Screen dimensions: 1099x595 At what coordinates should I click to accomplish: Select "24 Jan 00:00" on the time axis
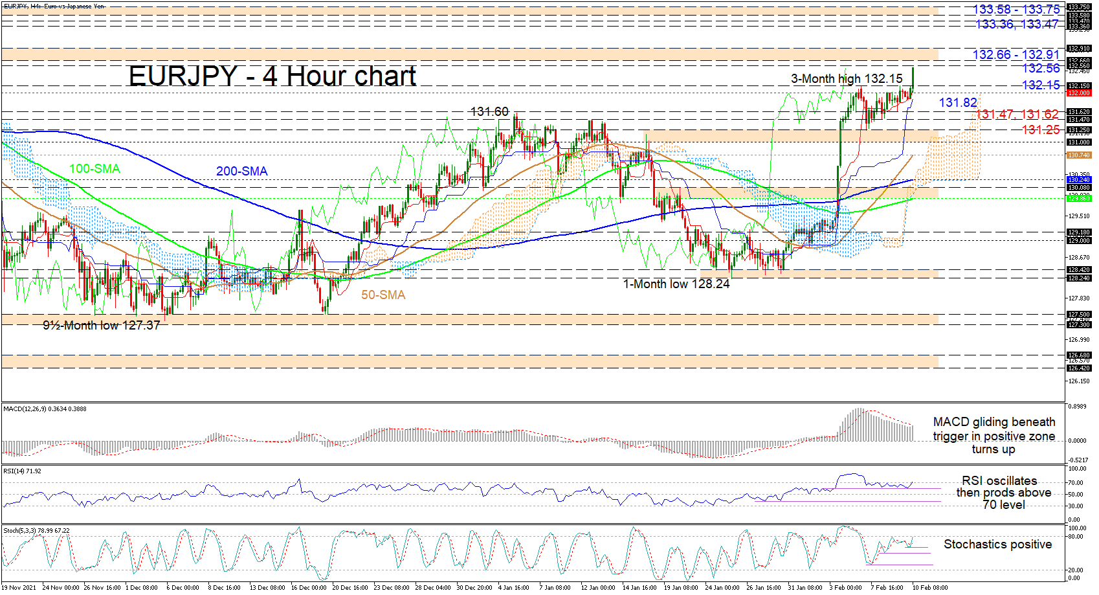click(722, 587)
